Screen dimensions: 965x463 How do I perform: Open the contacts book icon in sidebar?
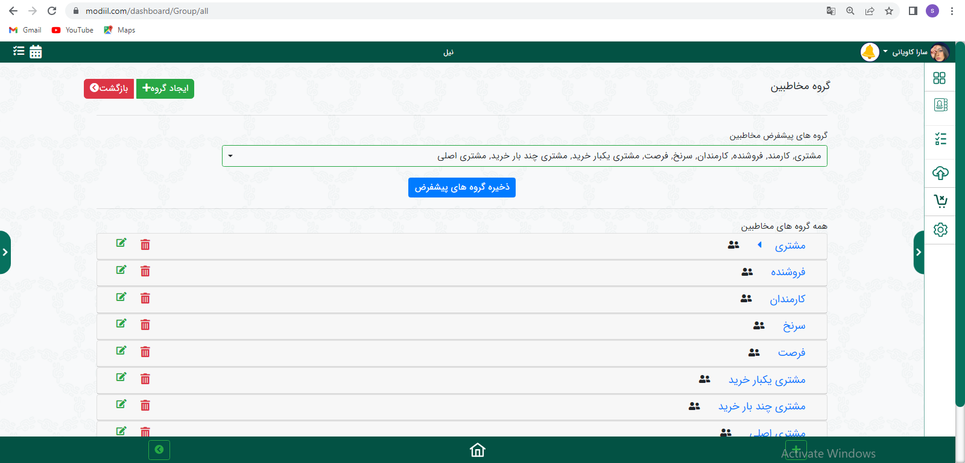pos(940,105)
